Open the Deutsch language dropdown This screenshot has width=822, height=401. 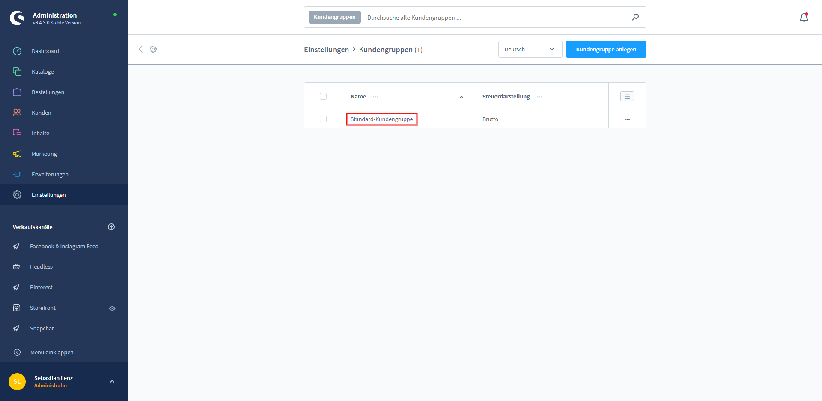(x=530, y=49)
